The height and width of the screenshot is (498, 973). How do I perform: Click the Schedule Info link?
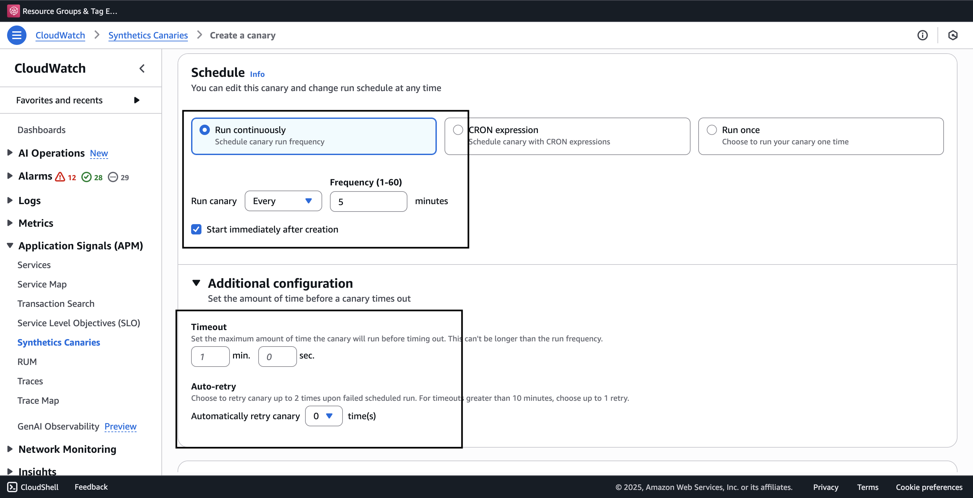tap(257, 74)
